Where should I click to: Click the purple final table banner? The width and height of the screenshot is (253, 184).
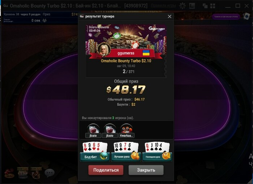[x=226, y=17]
